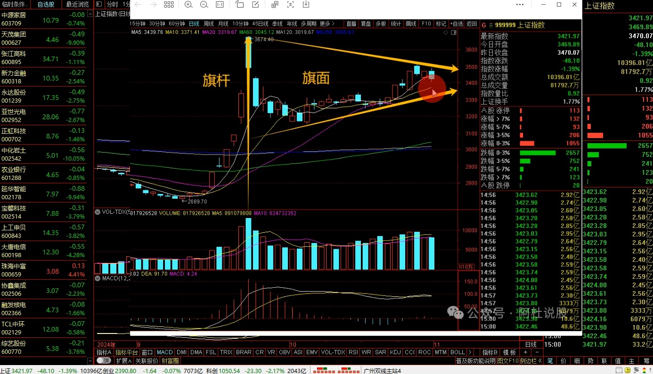The height and width of the screenshot is (374, 653).
Task: Open 普及版功能说明 link
Action: (475, 361)
